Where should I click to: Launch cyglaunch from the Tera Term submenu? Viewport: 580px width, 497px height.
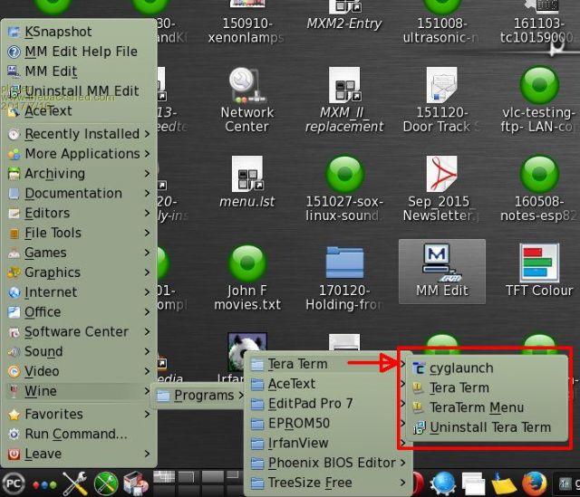461,368
